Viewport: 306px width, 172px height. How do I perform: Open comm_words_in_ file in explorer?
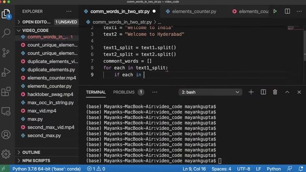tap(47, 37)
